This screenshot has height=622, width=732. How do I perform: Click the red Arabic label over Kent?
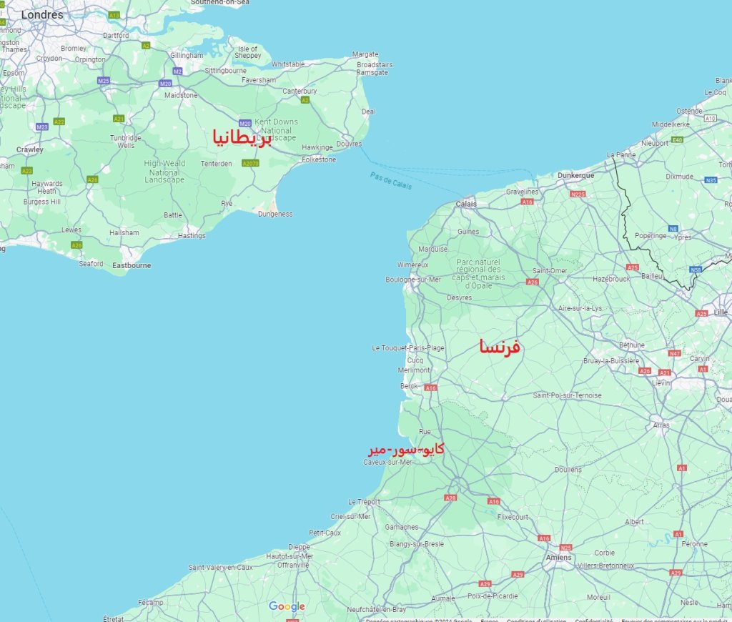(x=242, y=138)
